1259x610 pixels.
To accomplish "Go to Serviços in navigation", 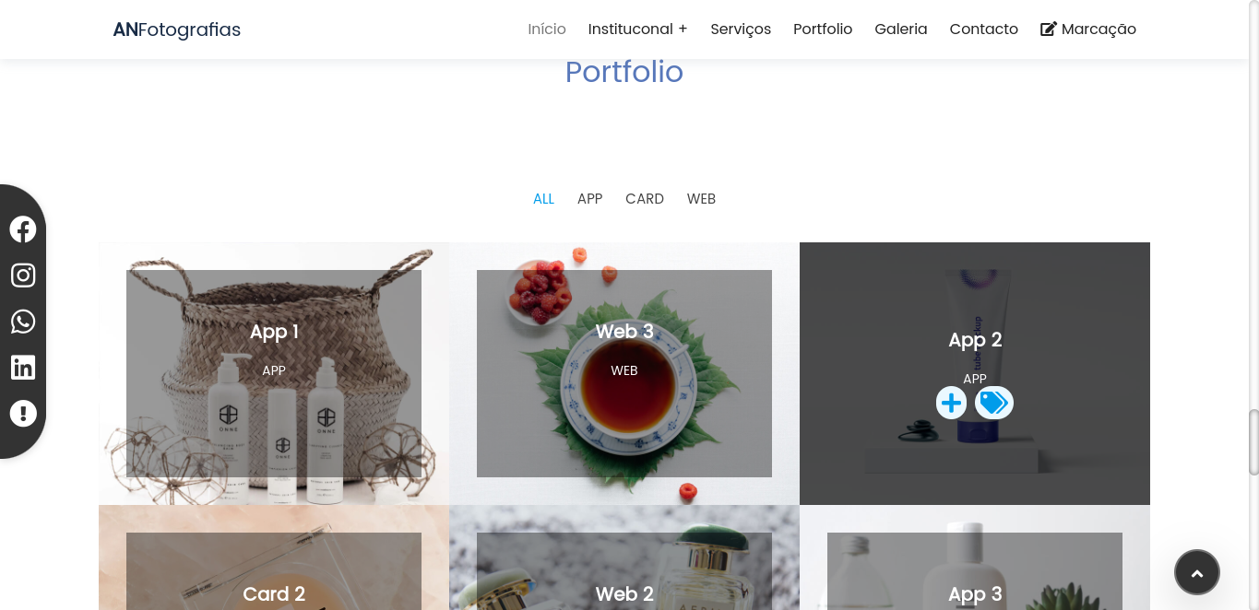I will coord(741,29).
